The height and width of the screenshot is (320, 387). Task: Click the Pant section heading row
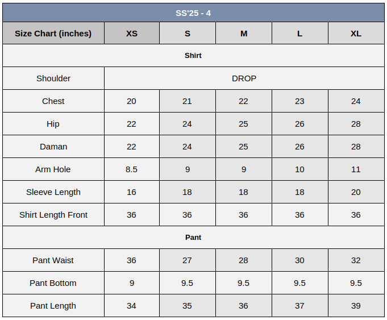[193, 238]
